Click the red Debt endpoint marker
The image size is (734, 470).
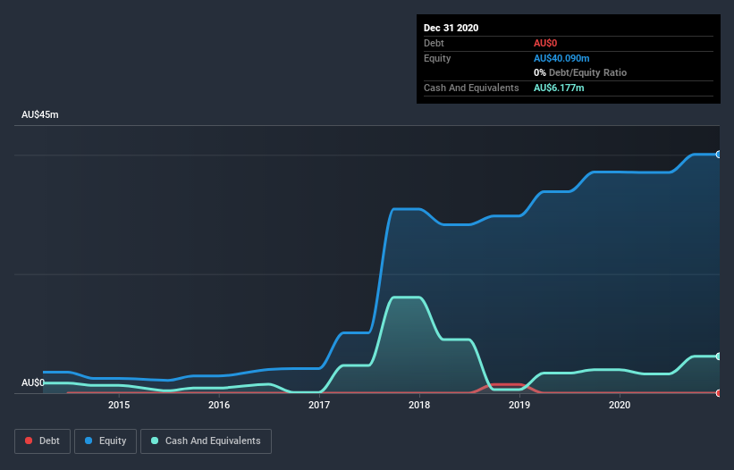[719, 393]
